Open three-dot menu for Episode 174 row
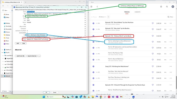Viewport: 177px width, 99px height. pyautogui.click(x=171, y=85)
